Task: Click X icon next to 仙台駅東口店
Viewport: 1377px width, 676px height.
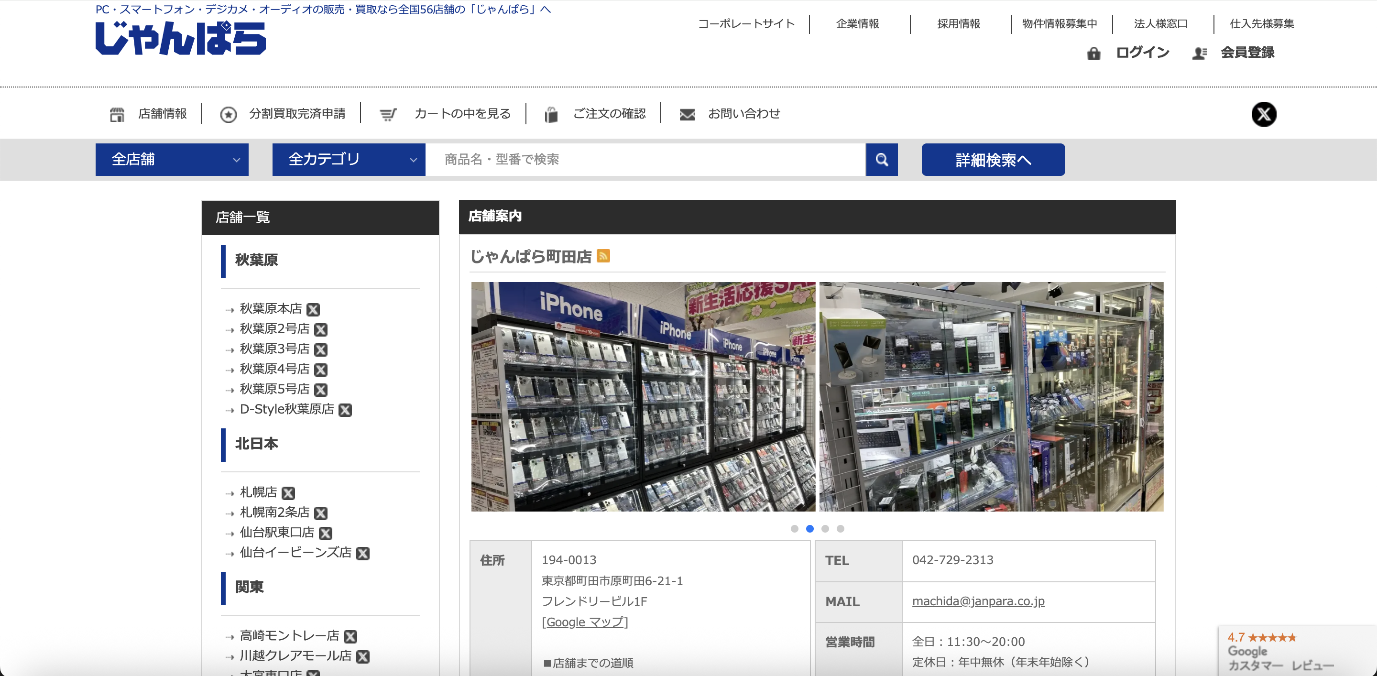Action: [326, 534]
